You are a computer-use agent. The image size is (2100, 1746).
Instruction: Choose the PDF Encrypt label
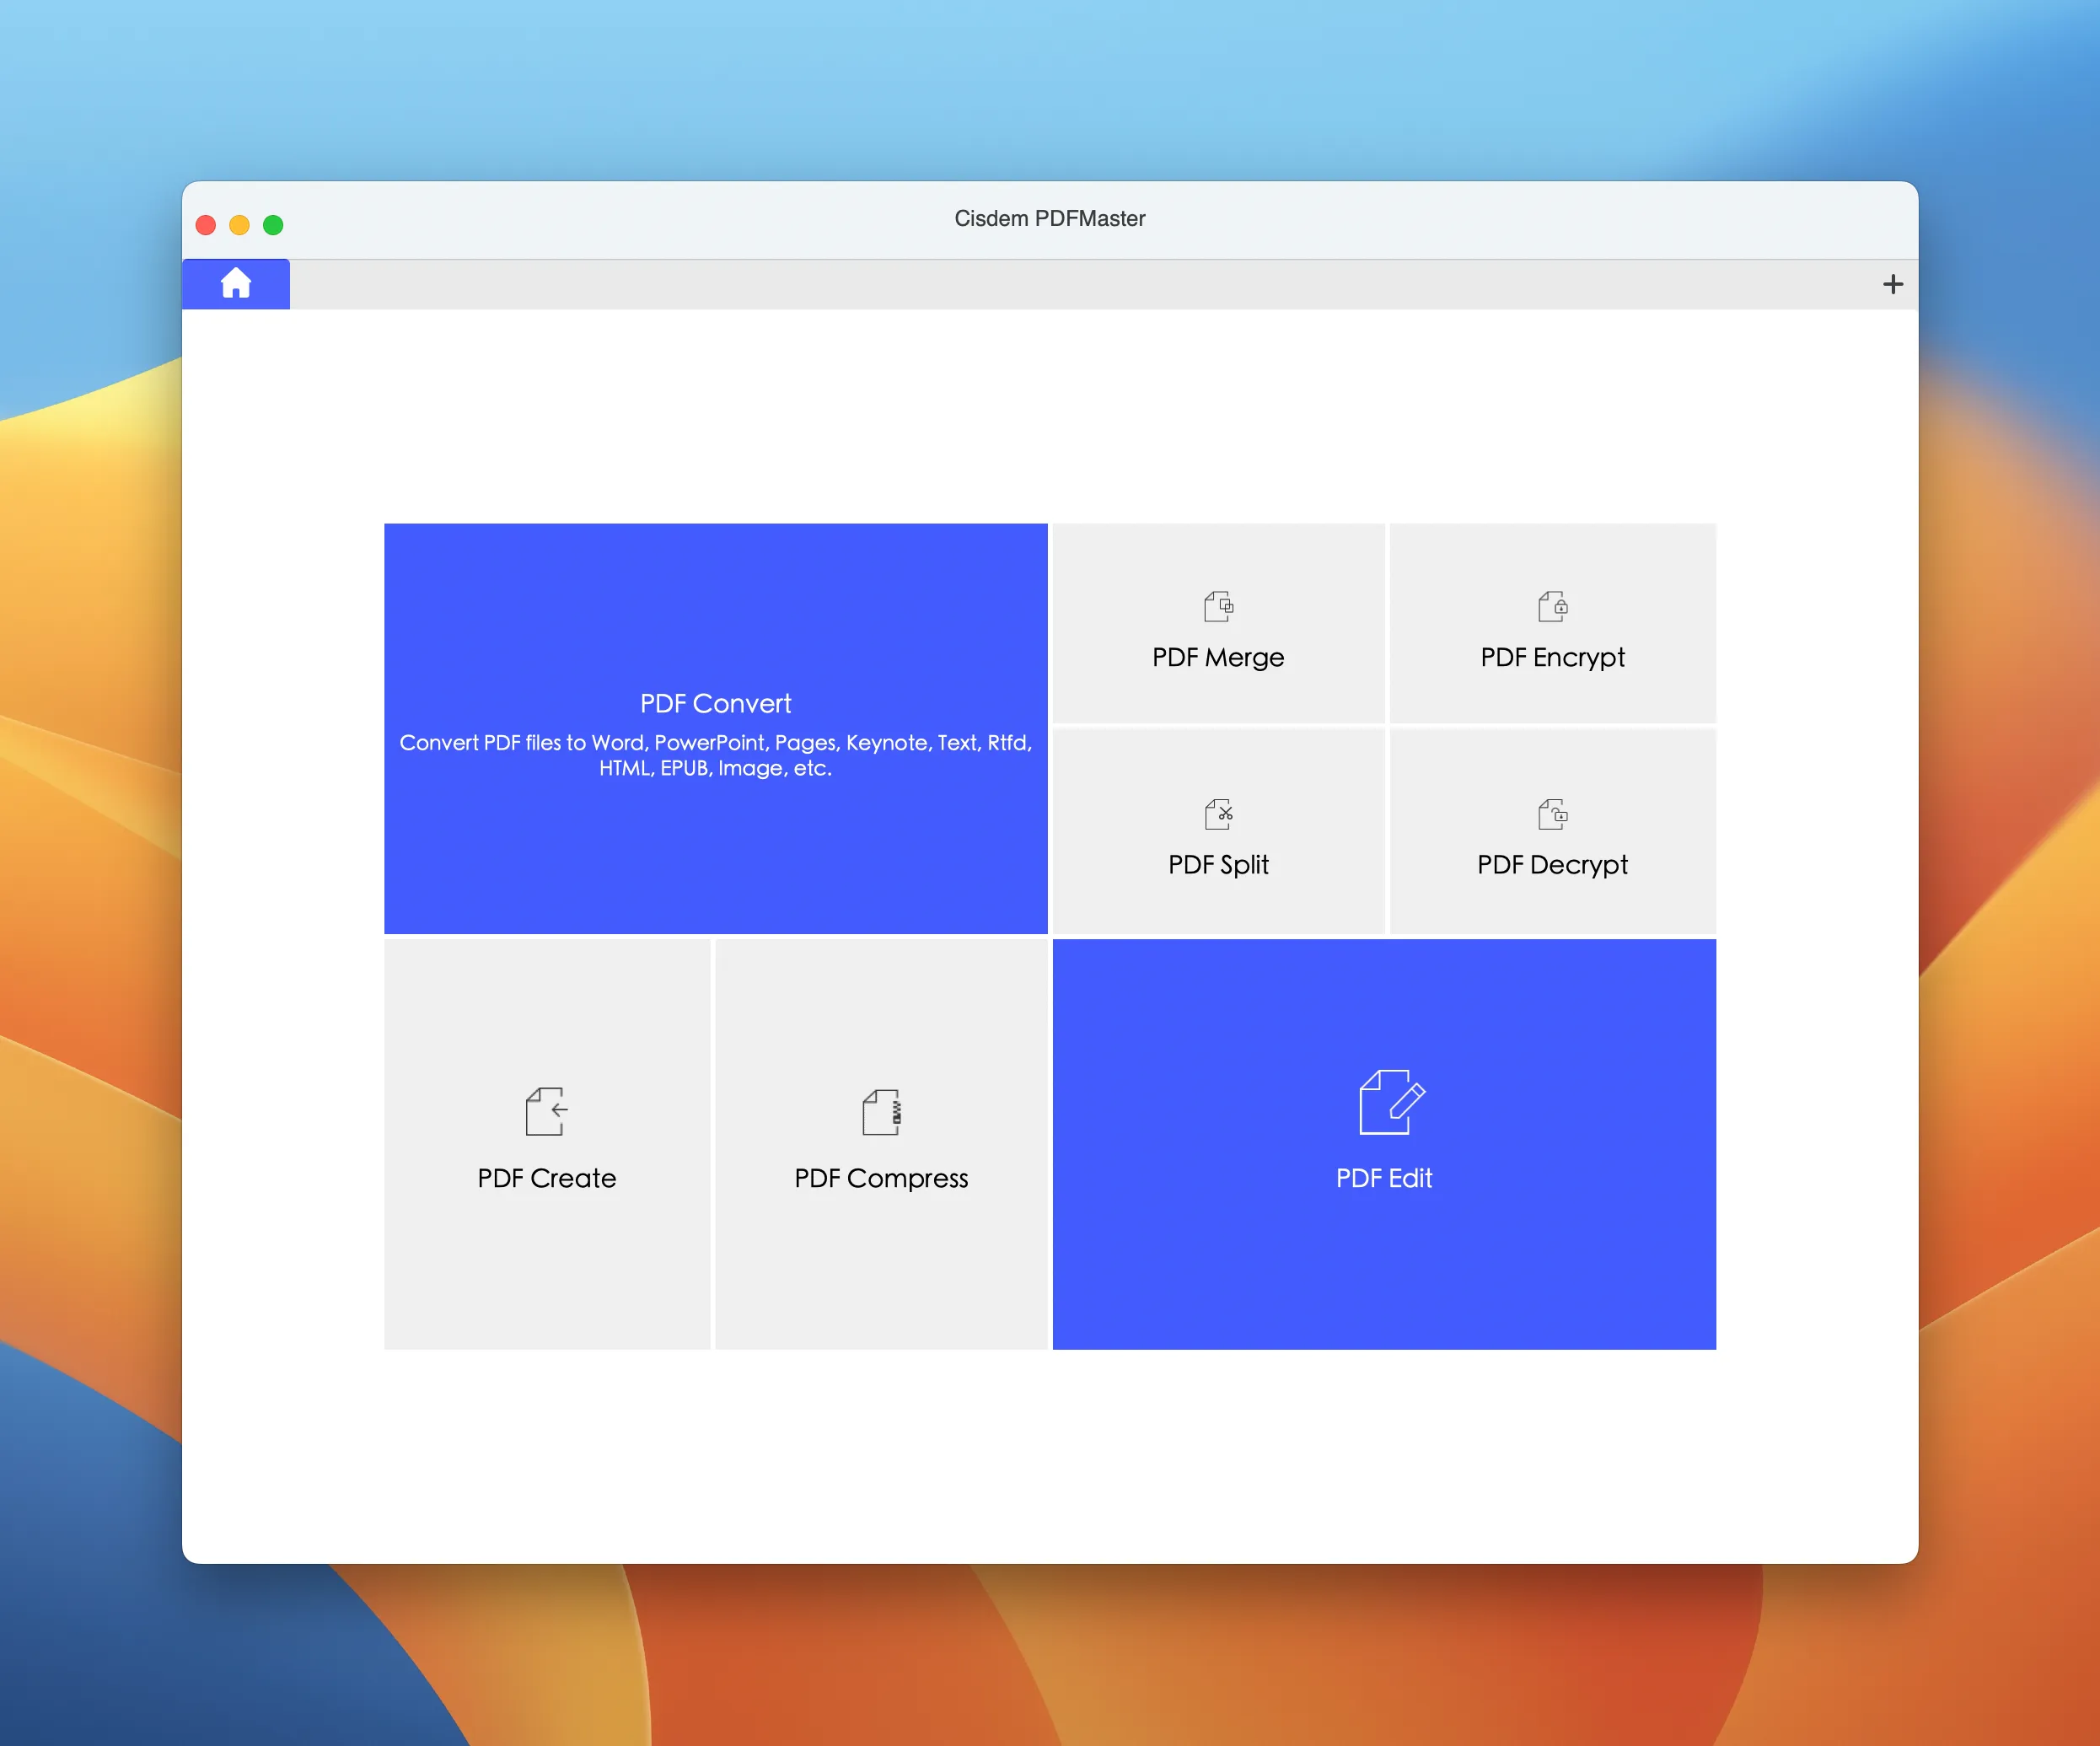(1552, 658)
